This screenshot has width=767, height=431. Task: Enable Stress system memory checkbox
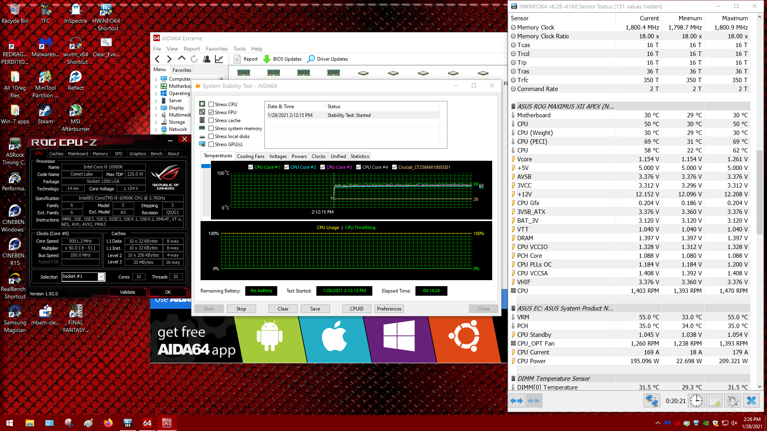point(211,129)
